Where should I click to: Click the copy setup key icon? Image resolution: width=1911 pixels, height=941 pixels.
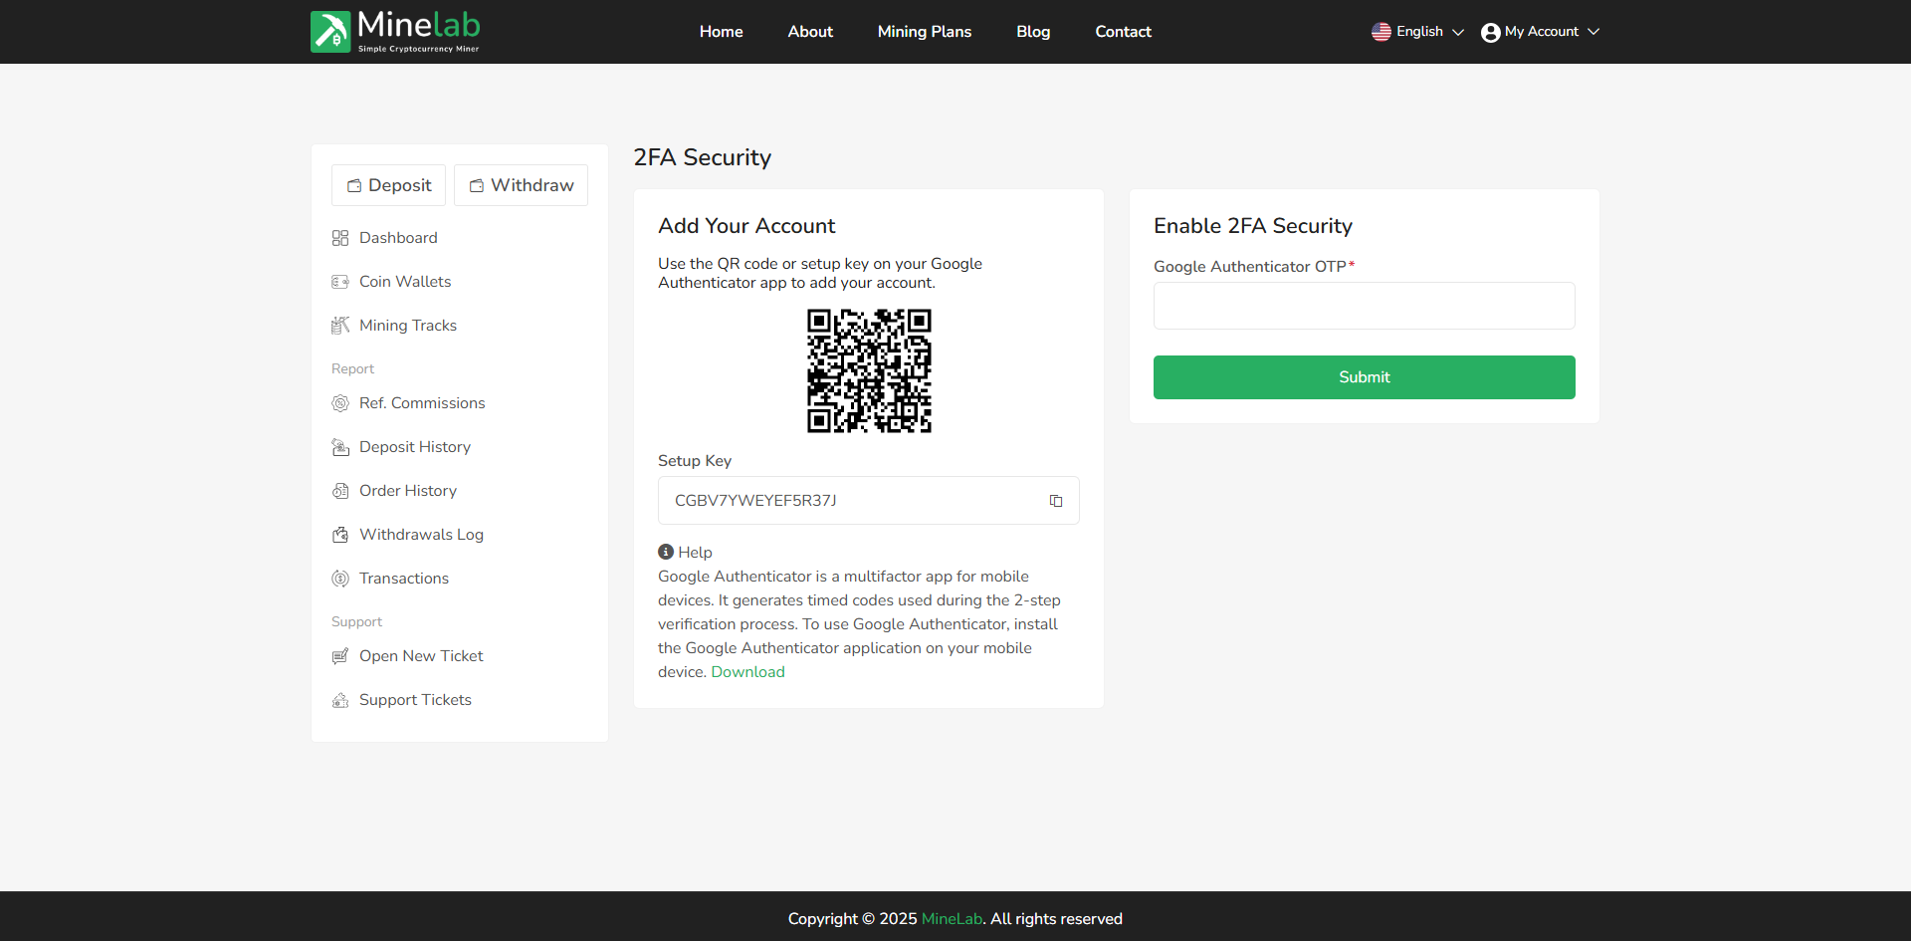pyautogui.click(x=1056, y=501)
